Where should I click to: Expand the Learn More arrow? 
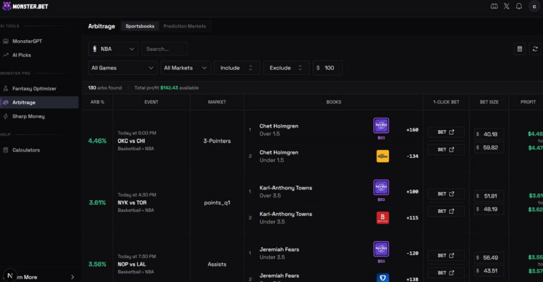(x=72, y=277)
